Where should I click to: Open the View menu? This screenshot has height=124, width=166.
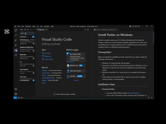pos(34,26)
